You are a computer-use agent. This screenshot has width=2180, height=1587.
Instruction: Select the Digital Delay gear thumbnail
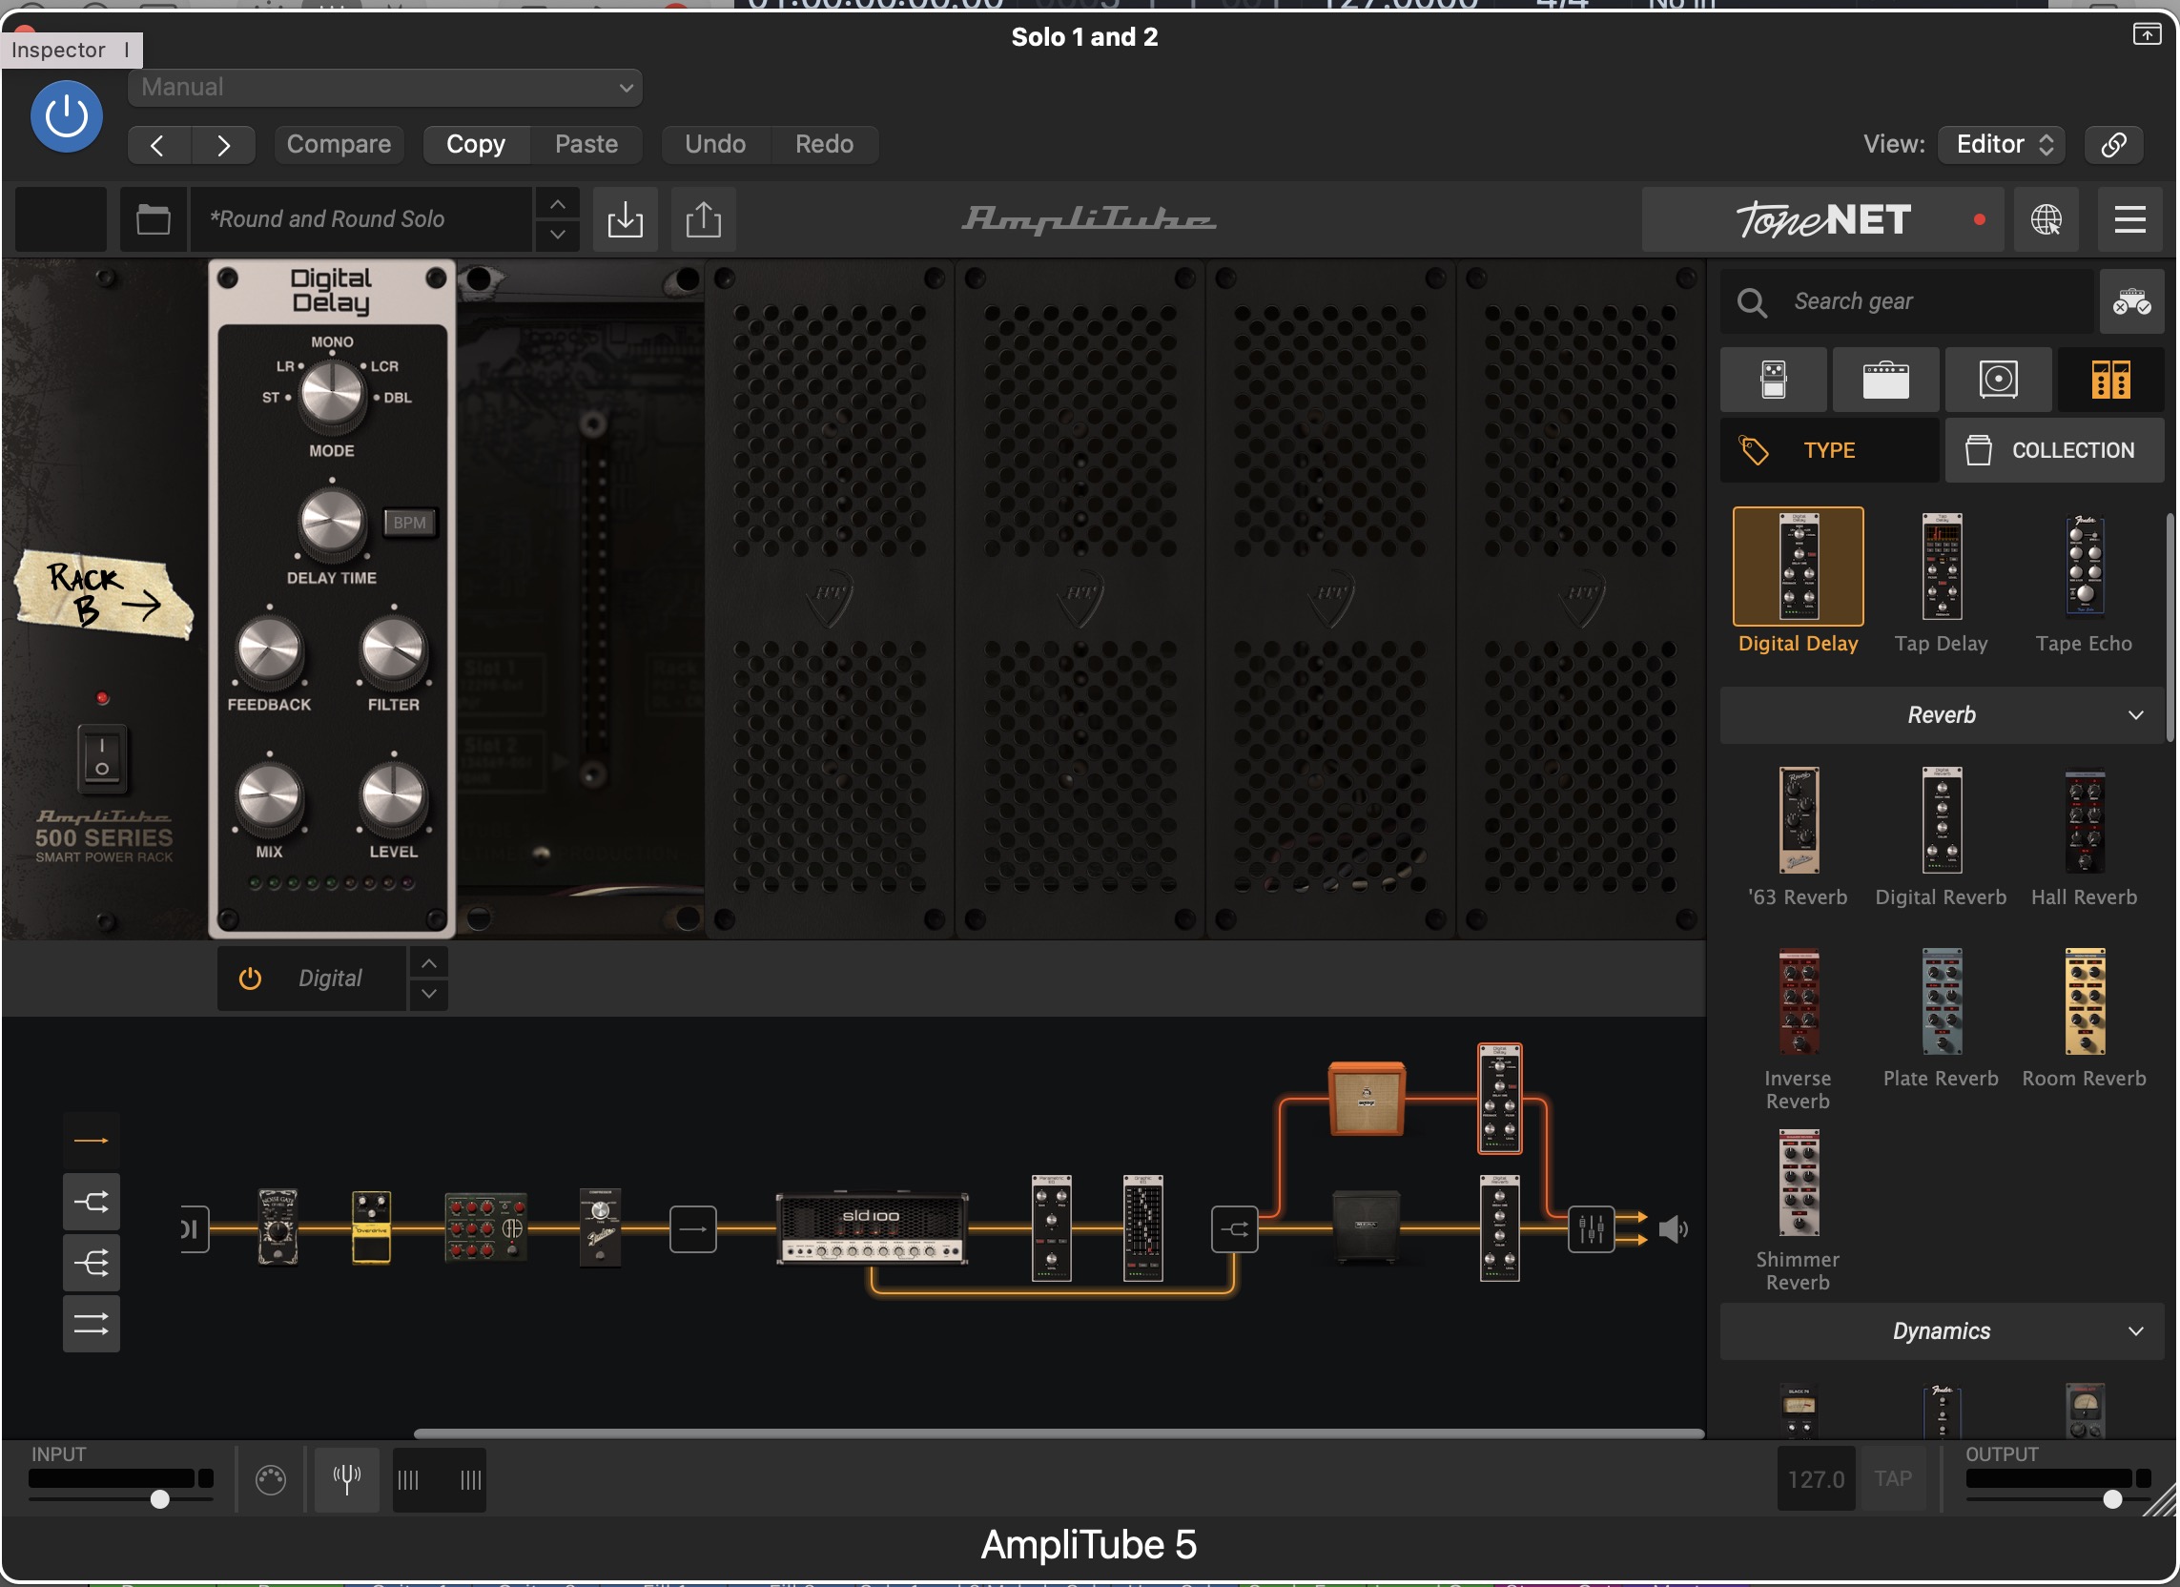click(1798, 567)
